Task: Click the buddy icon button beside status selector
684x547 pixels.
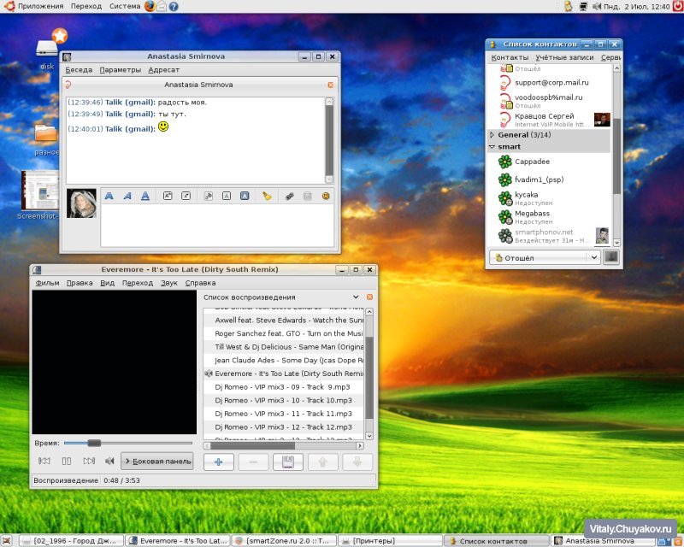Action: (610, 257)
